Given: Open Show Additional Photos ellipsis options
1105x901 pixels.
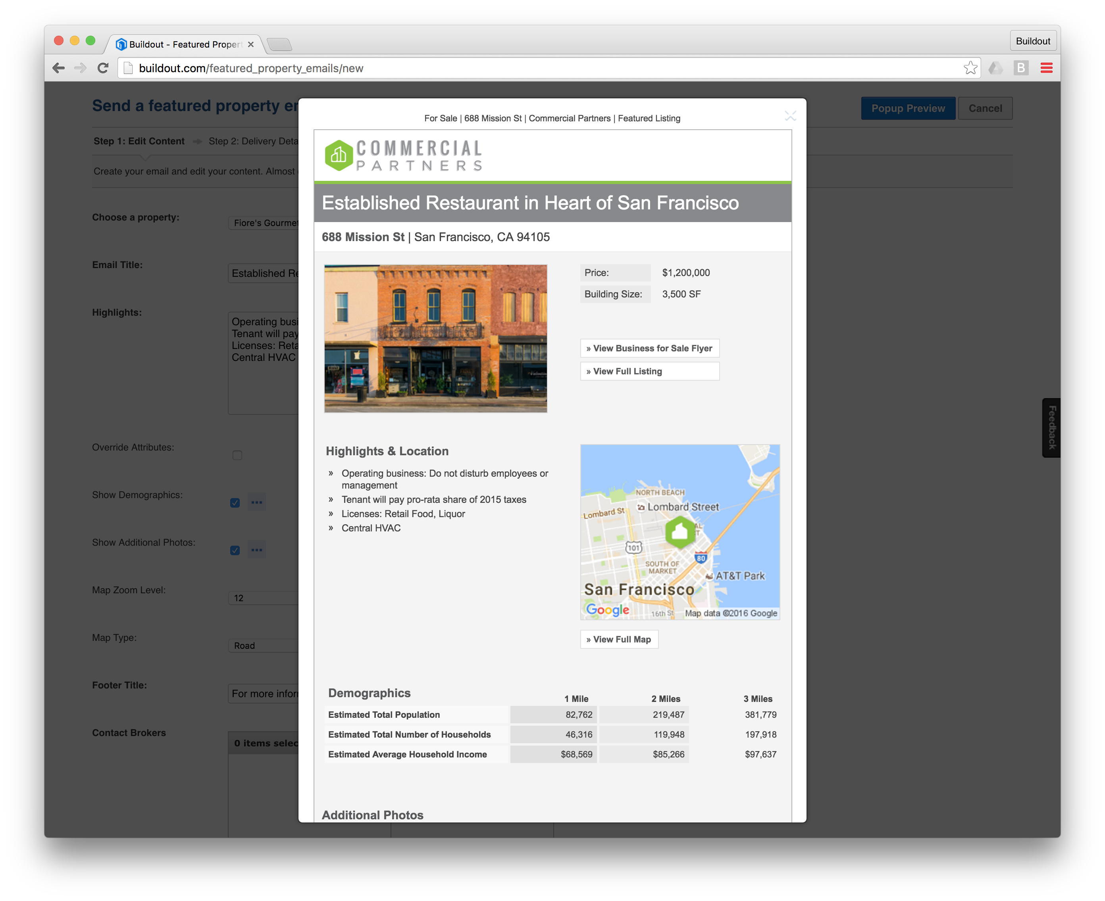Looking at the screenshot, I should pos(257,550).
